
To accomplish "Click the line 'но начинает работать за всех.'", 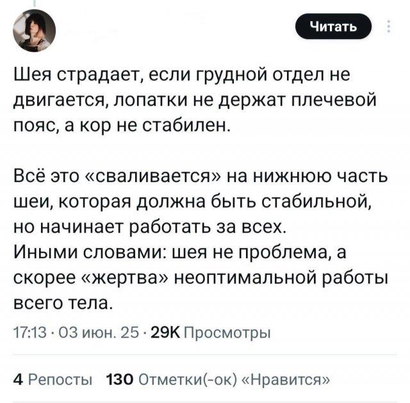I will (145, 227).
